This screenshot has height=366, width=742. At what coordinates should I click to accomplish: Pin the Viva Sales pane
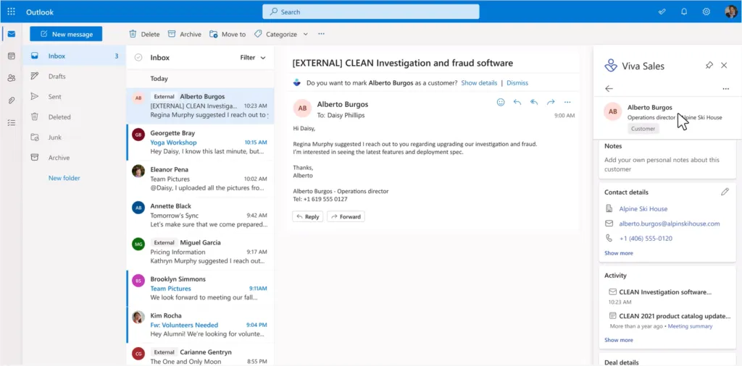[x=709, y=65]
